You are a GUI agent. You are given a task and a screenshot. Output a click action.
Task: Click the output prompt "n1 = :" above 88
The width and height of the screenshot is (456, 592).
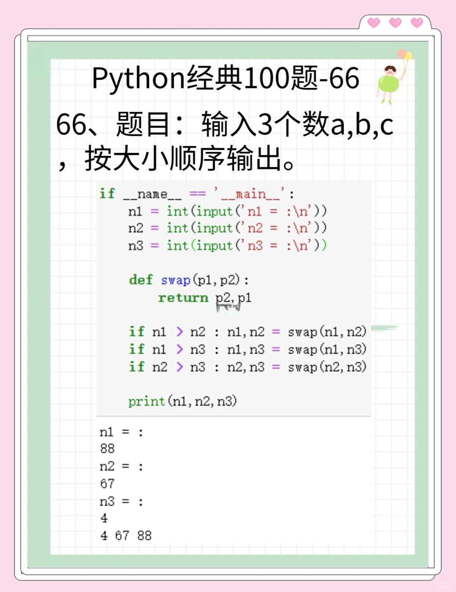[x=121, y=432]
